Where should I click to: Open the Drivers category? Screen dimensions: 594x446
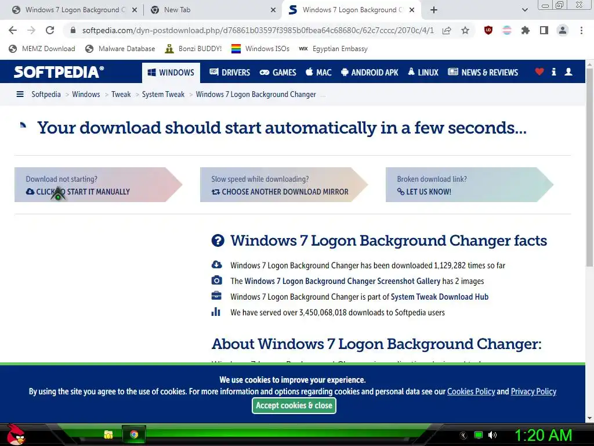[230, 72]
